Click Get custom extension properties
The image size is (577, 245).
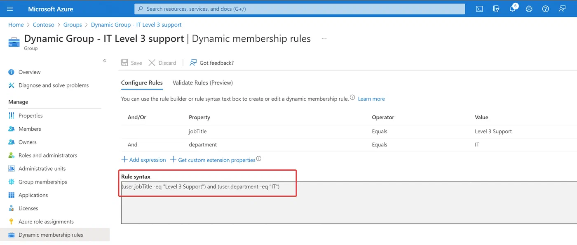click(x=213, y=160)
